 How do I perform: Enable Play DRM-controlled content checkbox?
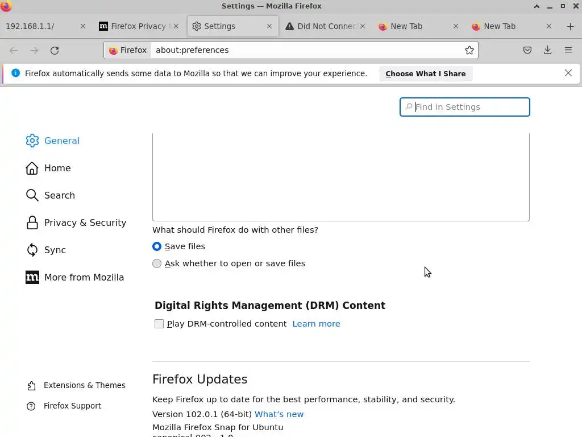pos(159,324)
